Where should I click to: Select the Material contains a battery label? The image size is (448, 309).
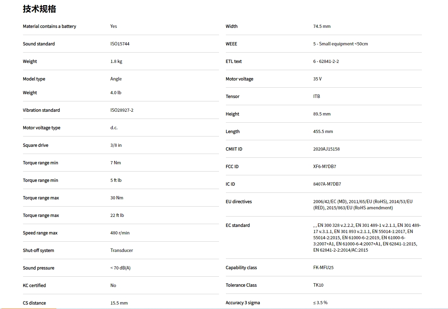(x=50, y=26)
